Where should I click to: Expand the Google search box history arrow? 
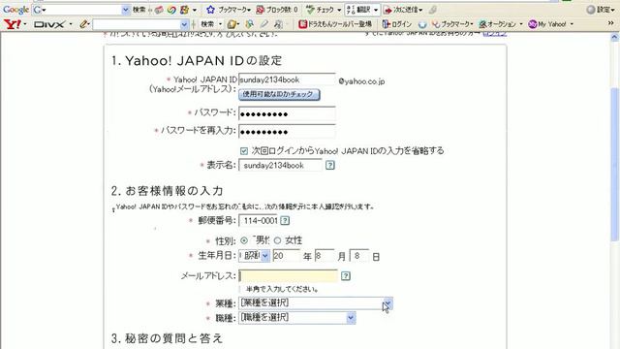click(x=125, y=10)
